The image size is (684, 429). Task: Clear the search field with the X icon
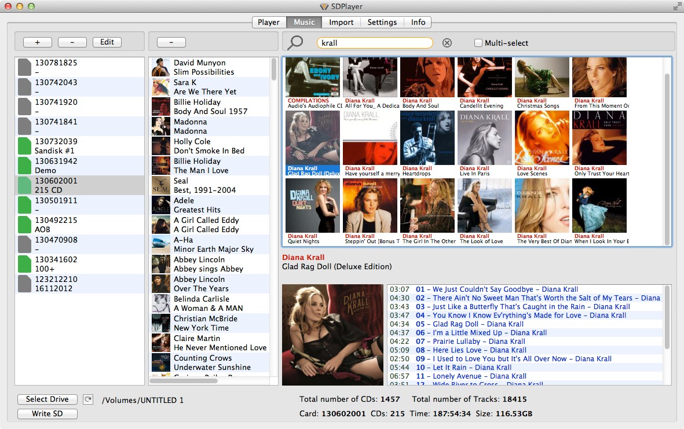coord(447,43)
